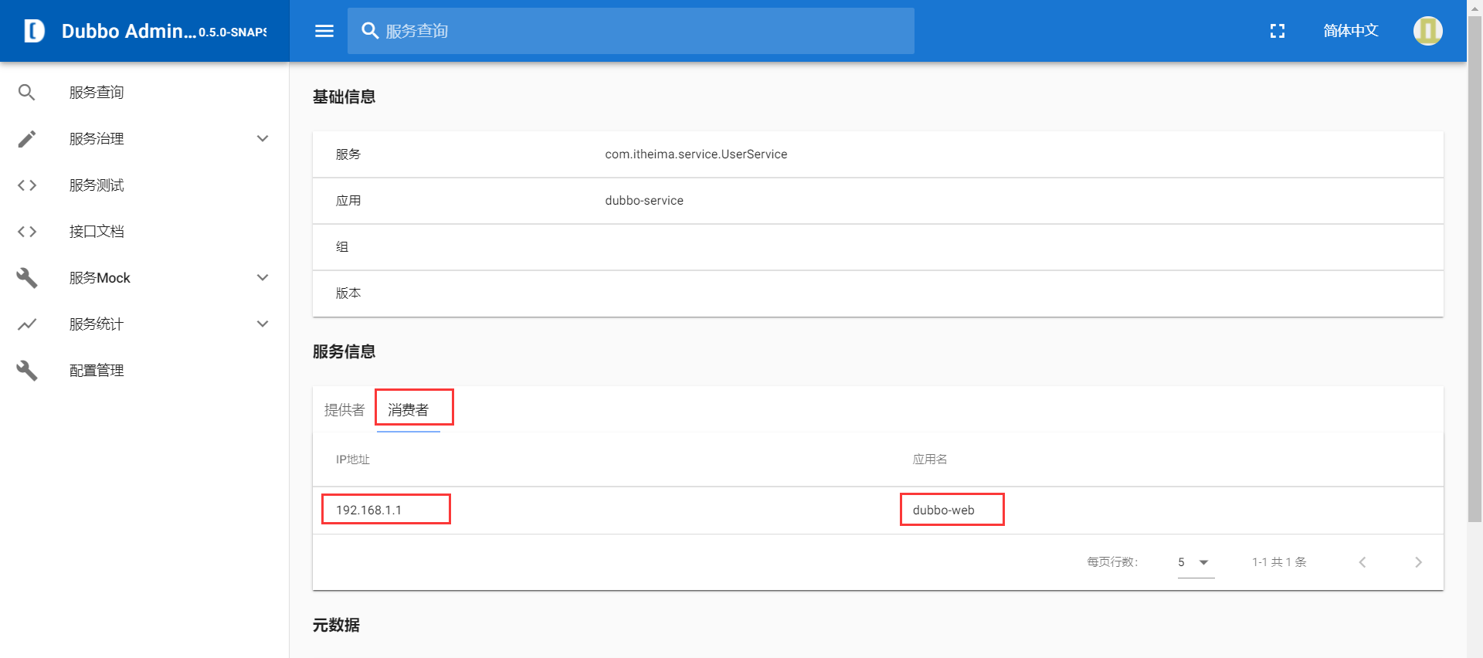
Task: Click the Dubbo Admin logo icon
Action: point(34,31)
